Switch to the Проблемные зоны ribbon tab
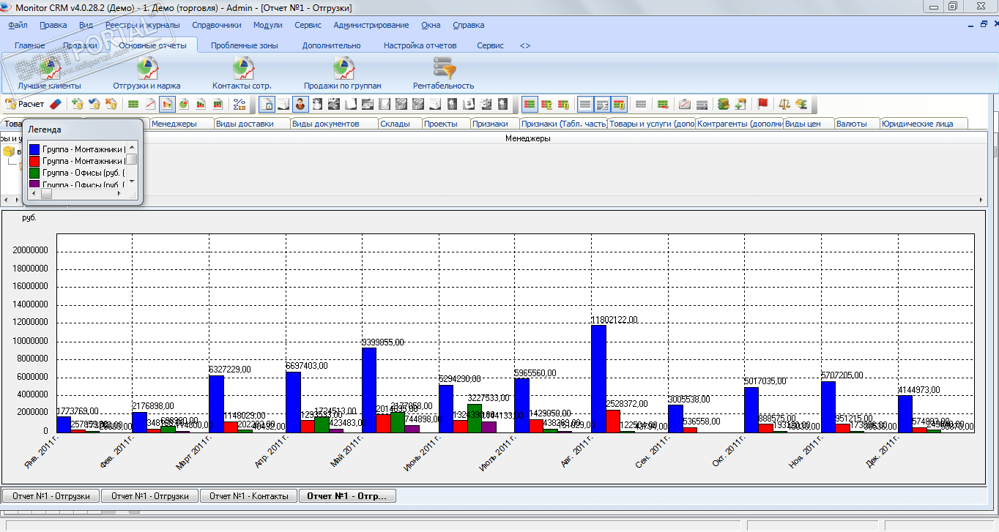The height and width of the screenshot is (532, 999). (x=244, y=45)
